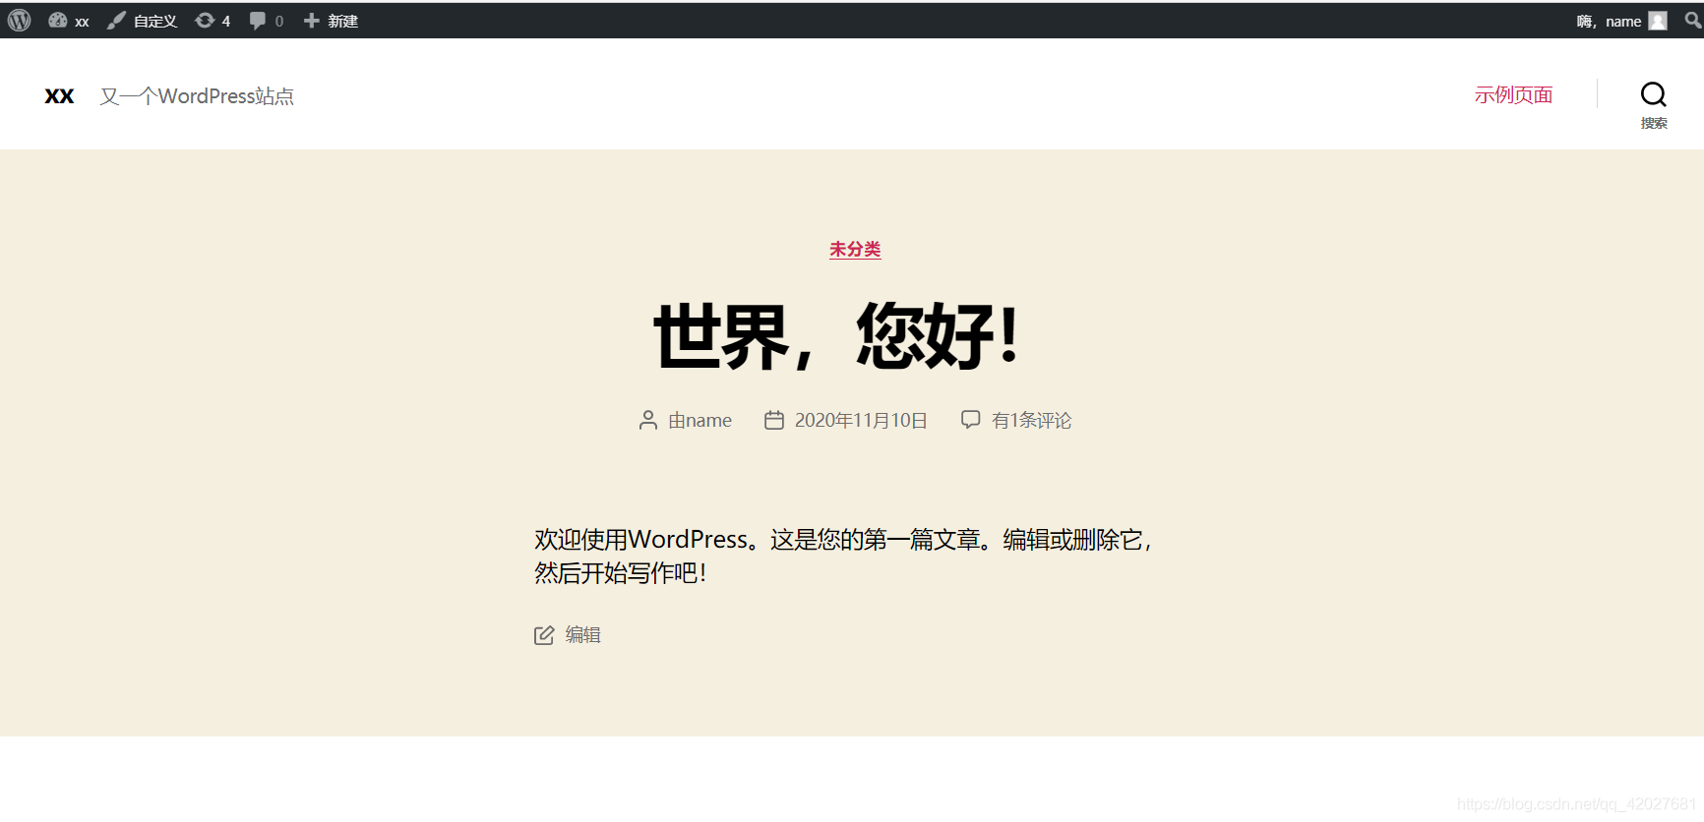The height and width of the screenshot is (822, 1704).
Task: Open the 2020年11月10日 date link
Action: pyautogui.click(x=861, y=421)
